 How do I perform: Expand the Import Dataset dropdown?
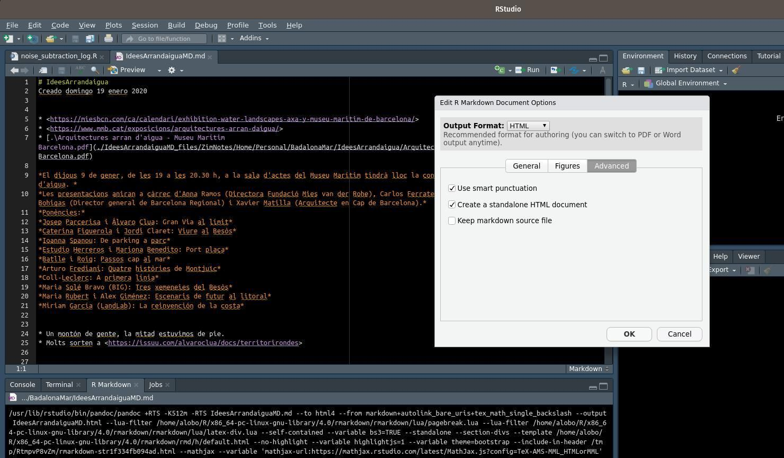coord(691,69)
